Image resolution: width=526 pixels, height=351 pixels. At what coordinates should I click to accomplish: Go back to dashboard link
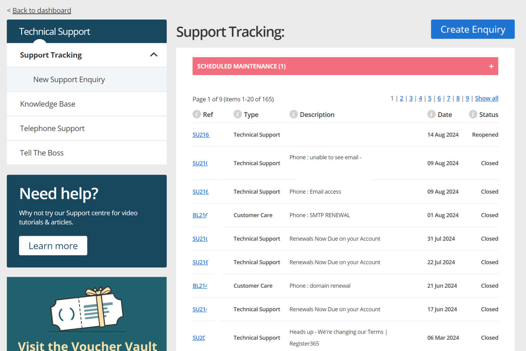coord(42,11)
